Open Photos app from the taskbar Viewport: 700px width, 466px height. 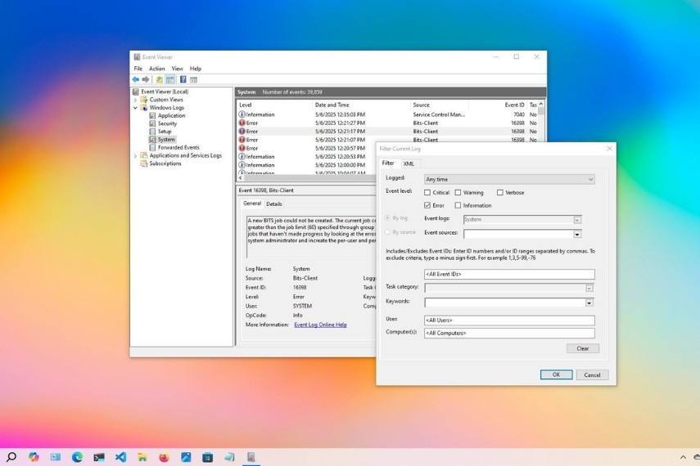[x=186, y=457]
